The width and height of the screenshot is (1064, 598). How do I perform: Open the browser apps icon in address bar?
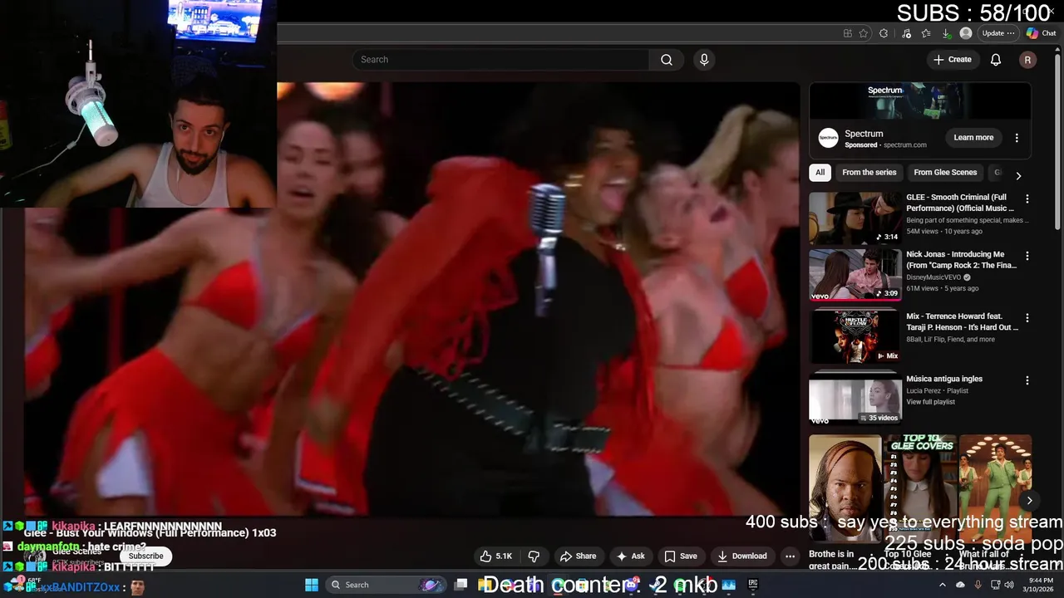point(847,33)
